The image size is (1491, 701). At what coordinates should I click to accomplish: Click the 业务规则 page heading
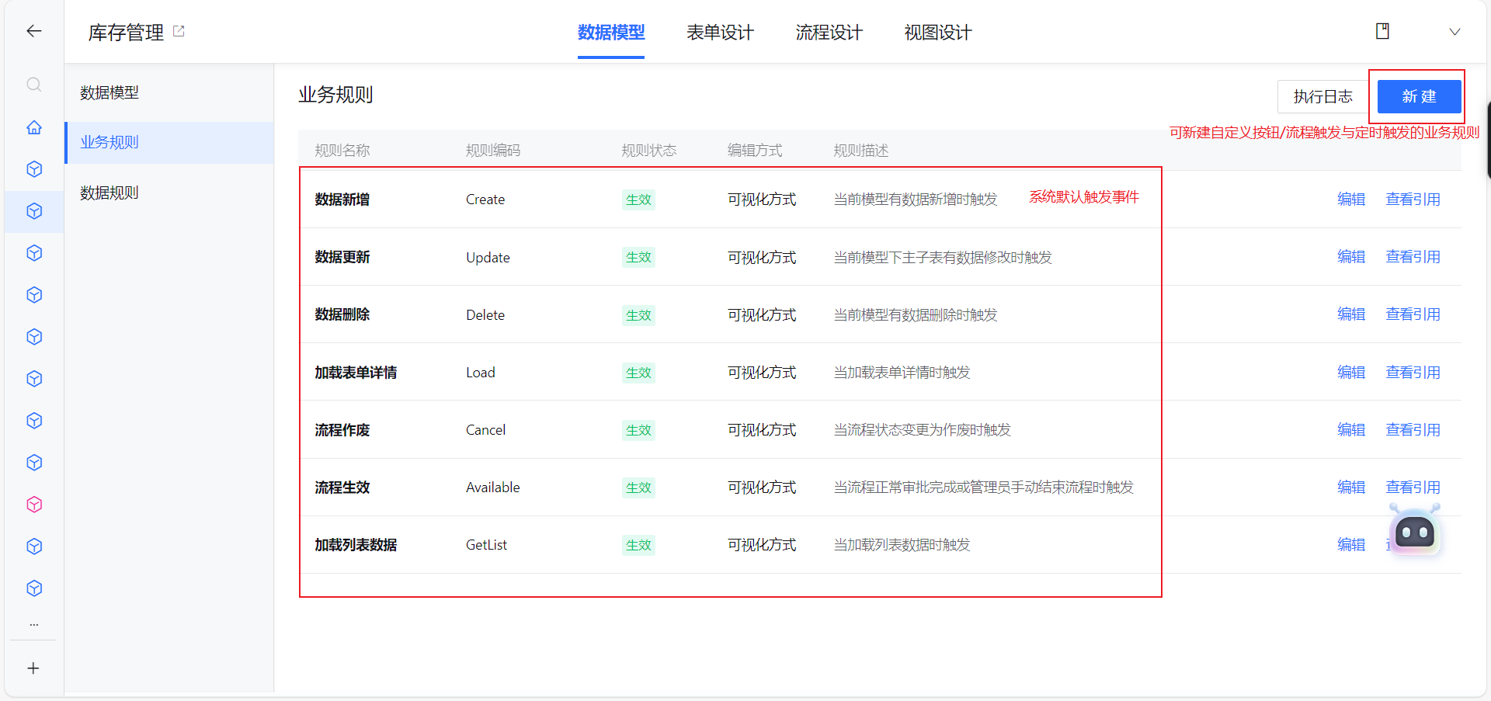(335, 95)
